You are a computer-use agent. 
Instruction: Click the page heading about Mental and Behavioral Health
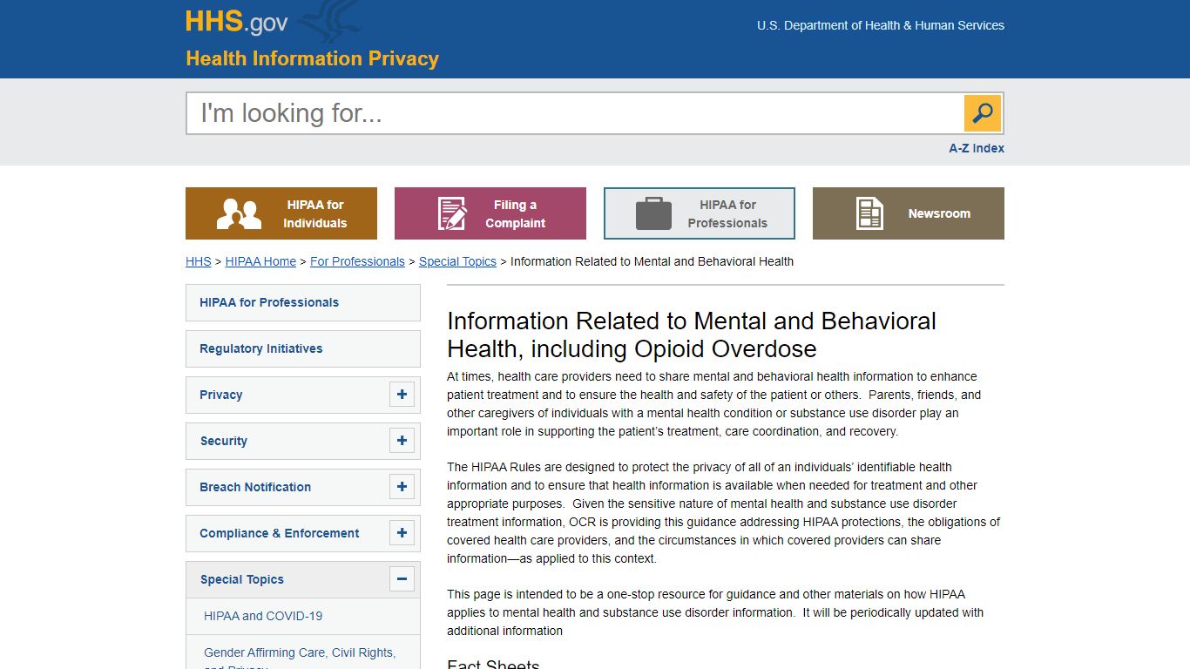click(x=692, y=334)
